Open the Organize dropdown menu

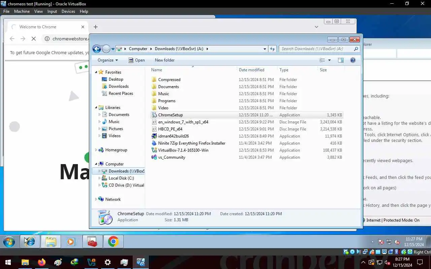[108, 60]
